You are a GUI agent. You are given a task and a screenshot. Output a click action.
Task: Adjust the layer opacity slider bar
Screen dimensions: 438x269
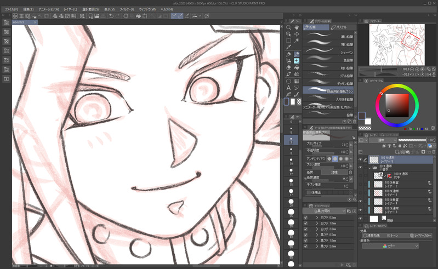(412, 140)
